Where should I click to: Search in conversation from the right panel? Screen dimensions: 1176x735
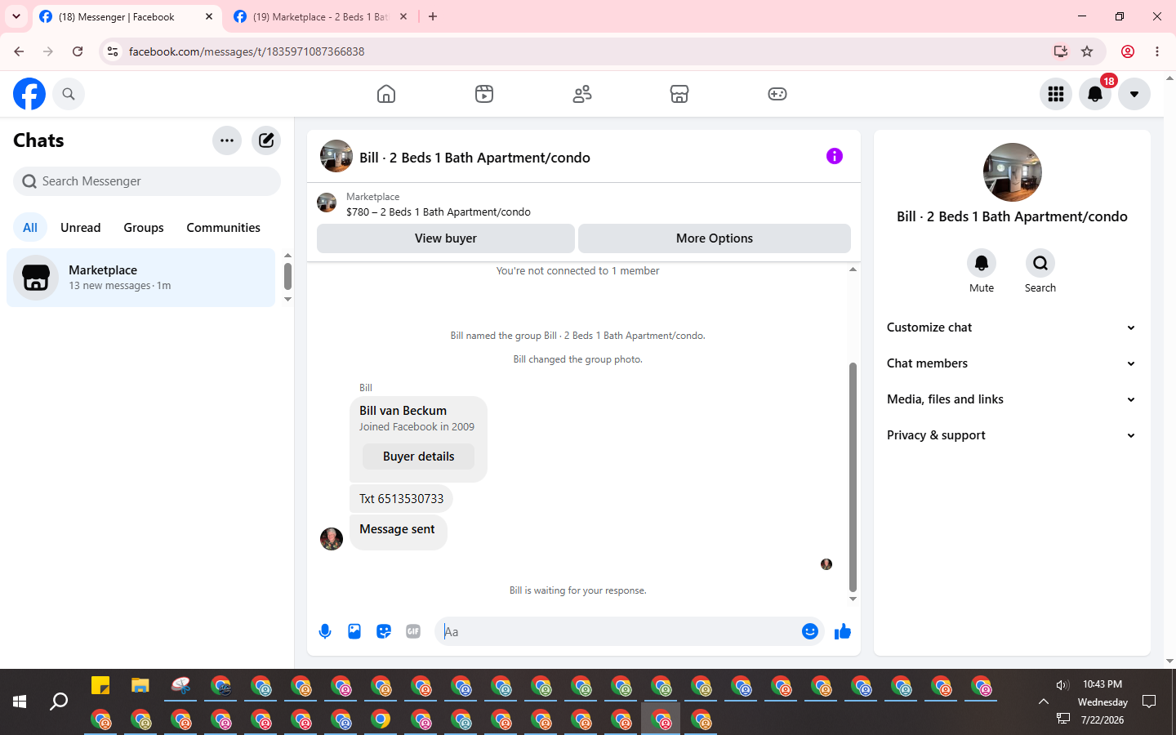[1040, 263]
